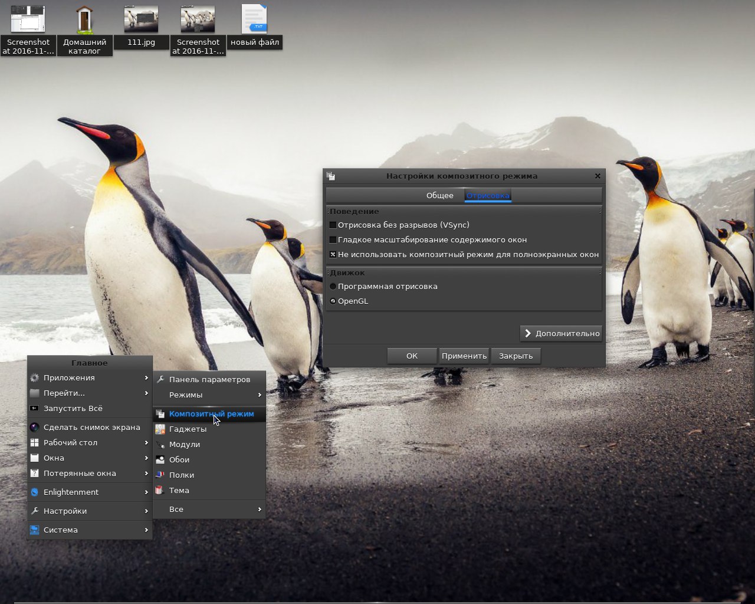Enable Гладкое масштабирование содержимого окон checkbox
755x604 pixels.
333,240
